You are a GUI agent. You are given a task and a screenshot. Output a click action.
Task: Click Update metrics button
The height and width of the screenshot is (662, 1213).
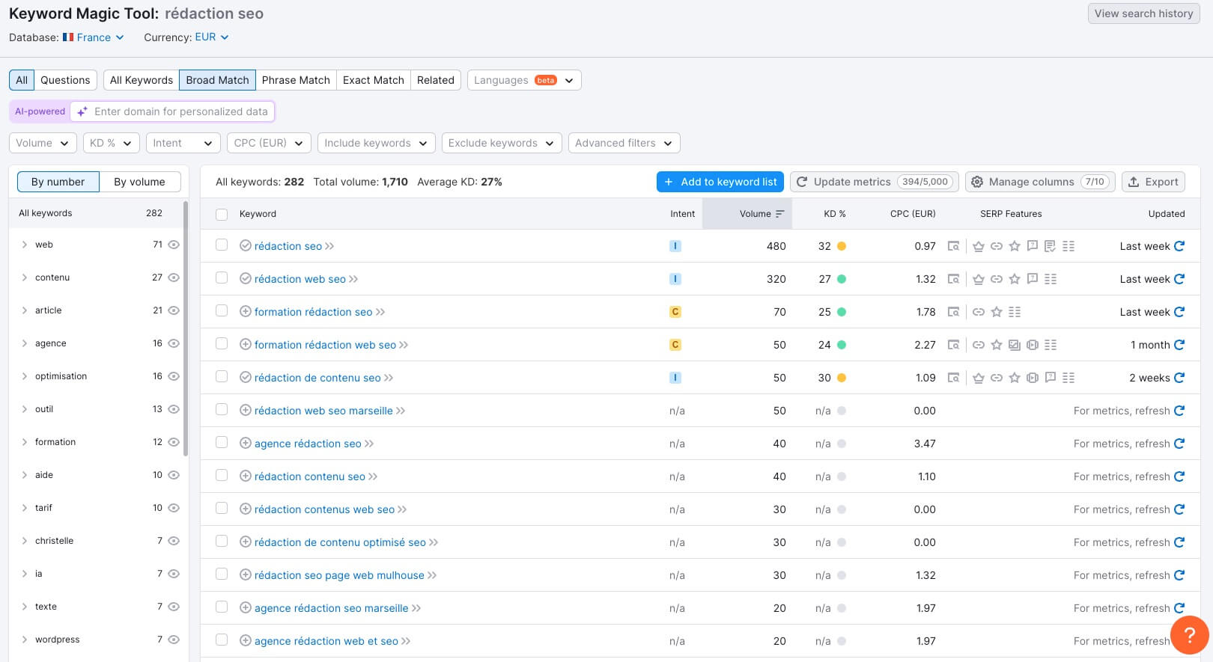(874, 182)
